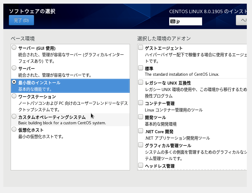The image size is (252, 193).
Task: Click the カスタムオペレーティングシステム title text
Action: click(x=52, y=117)
